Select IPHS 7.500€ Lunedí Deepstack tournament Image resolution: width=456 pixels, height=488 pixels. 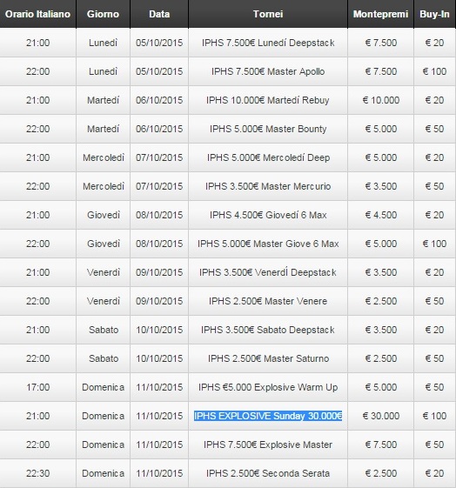click(x=268, y=43)
